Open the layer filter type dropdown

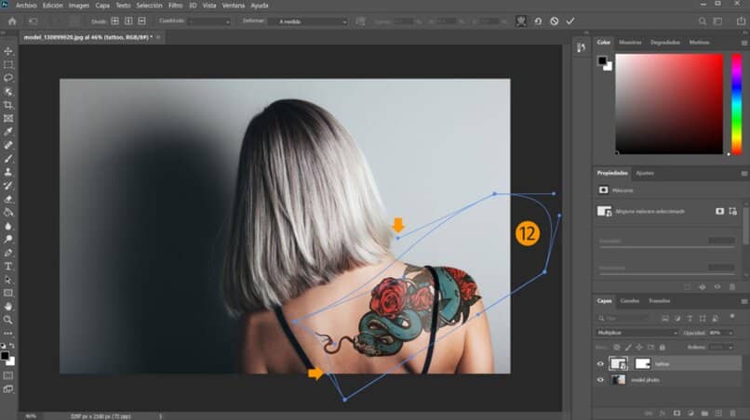[x=623, y=318]
